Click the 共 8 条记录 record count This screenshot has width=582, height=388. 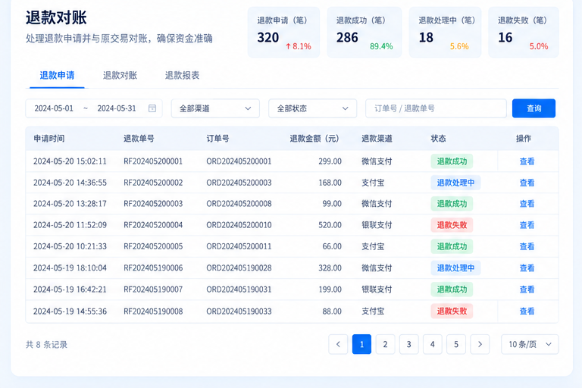tap(46, 345)
